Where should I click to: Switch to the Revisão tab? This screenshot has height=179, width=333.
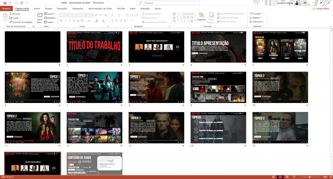tap(121, 8)
